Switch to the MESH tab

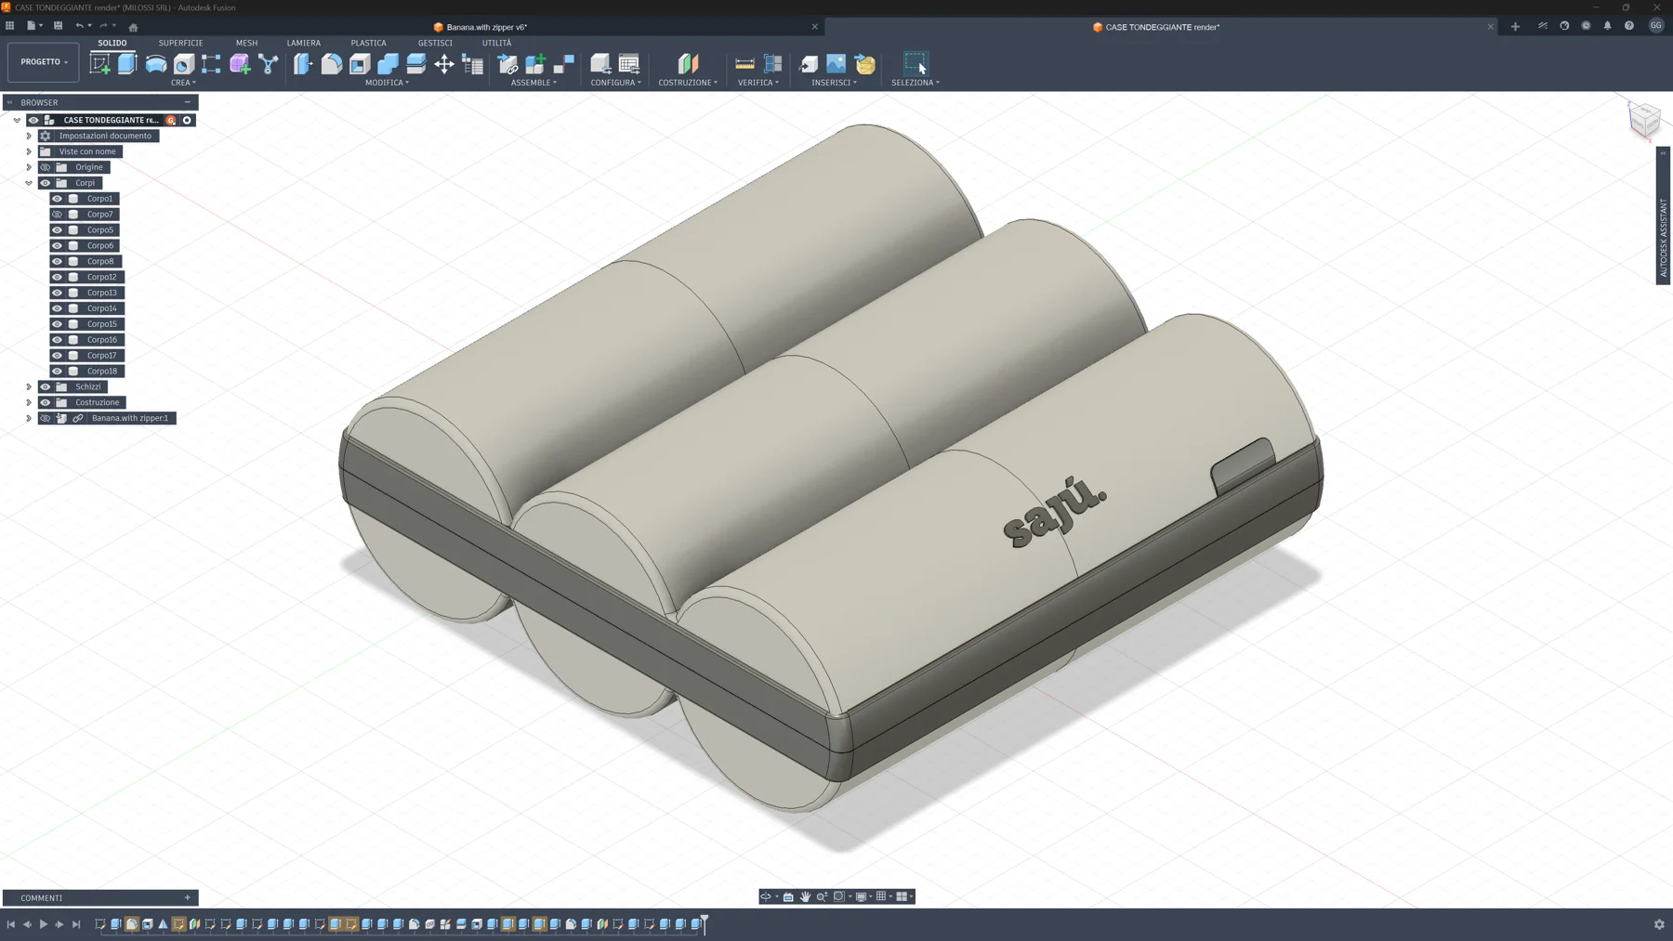(x=246, y=43)
